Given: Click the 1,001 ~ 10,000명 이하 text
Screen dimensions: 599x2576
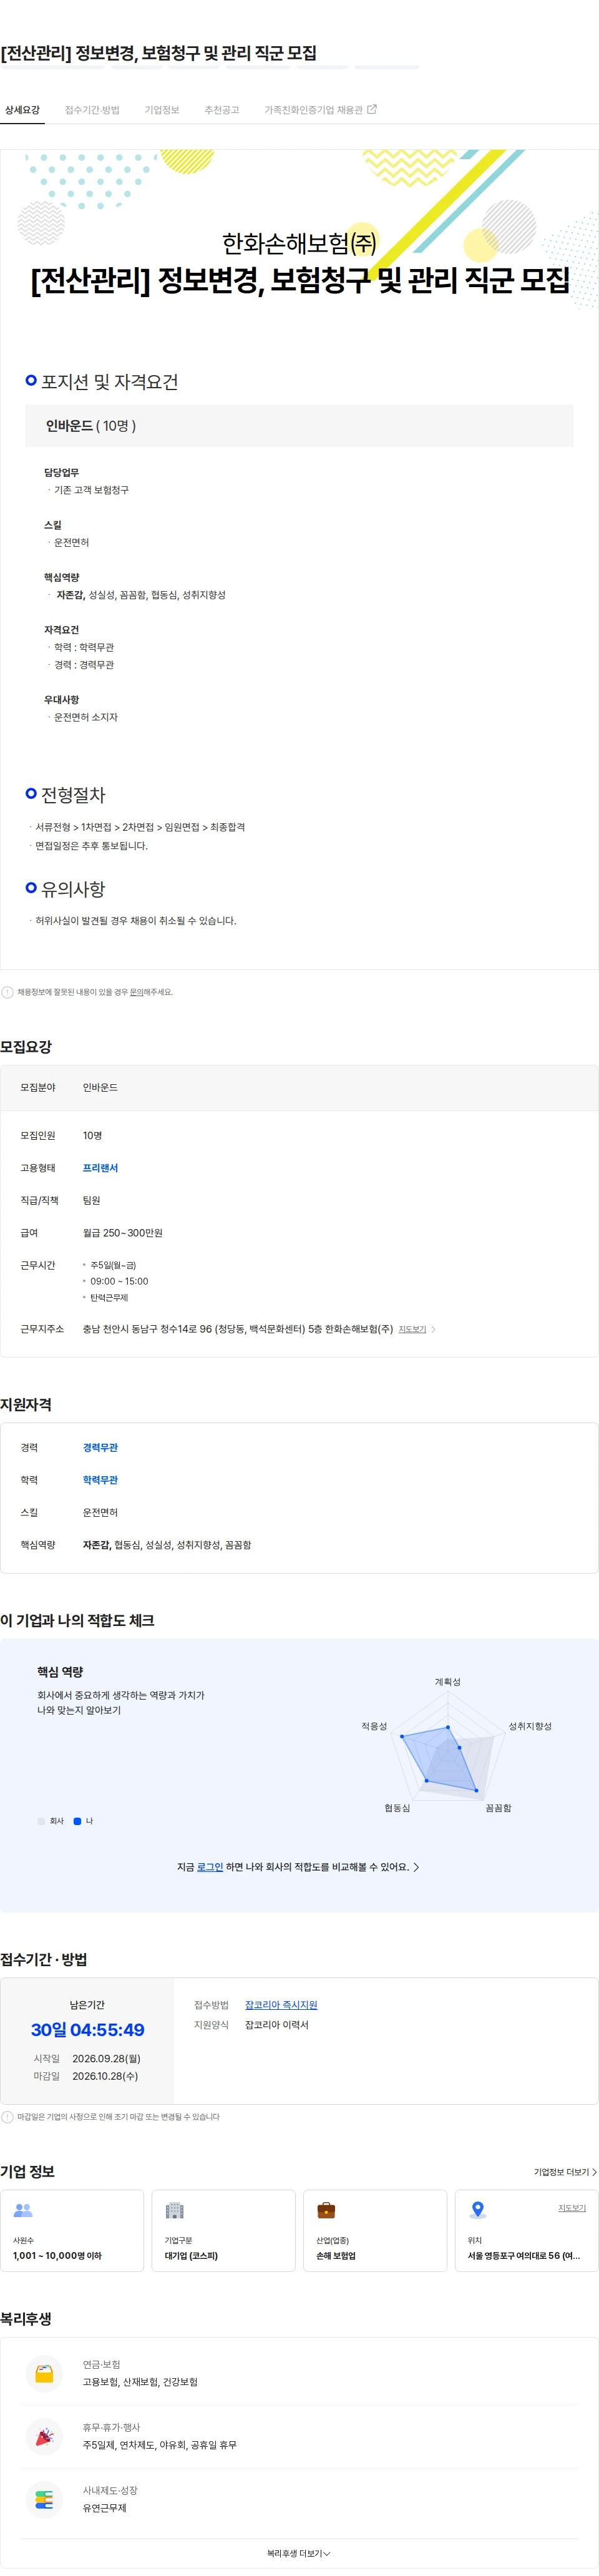Looking at the screenshot, I should click(x=57, y=2255).
